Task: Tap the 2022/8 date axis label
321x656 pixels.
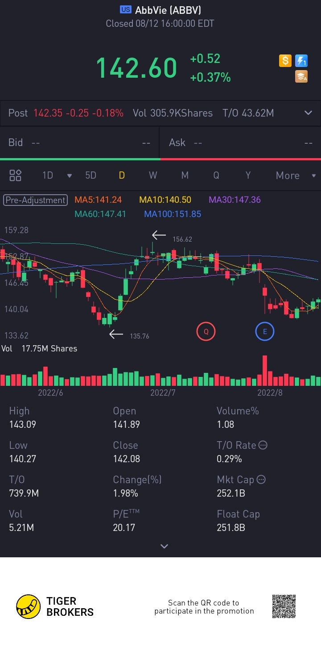Action: (x=270, y=393)
